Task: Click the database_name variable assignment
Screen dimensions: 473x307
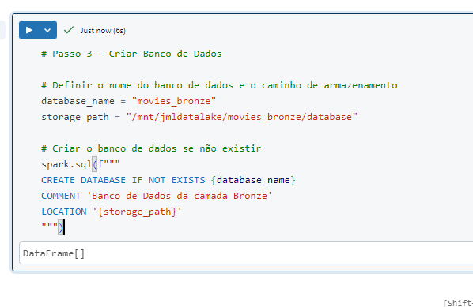Action: (x=128, y=101)
